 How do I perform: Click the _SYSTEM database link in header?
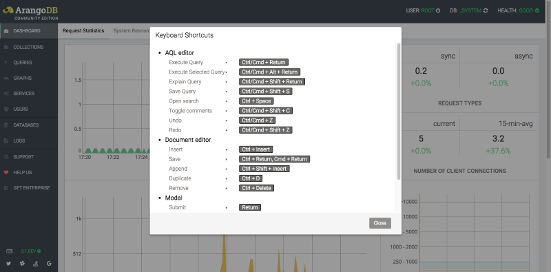[470, 10]
